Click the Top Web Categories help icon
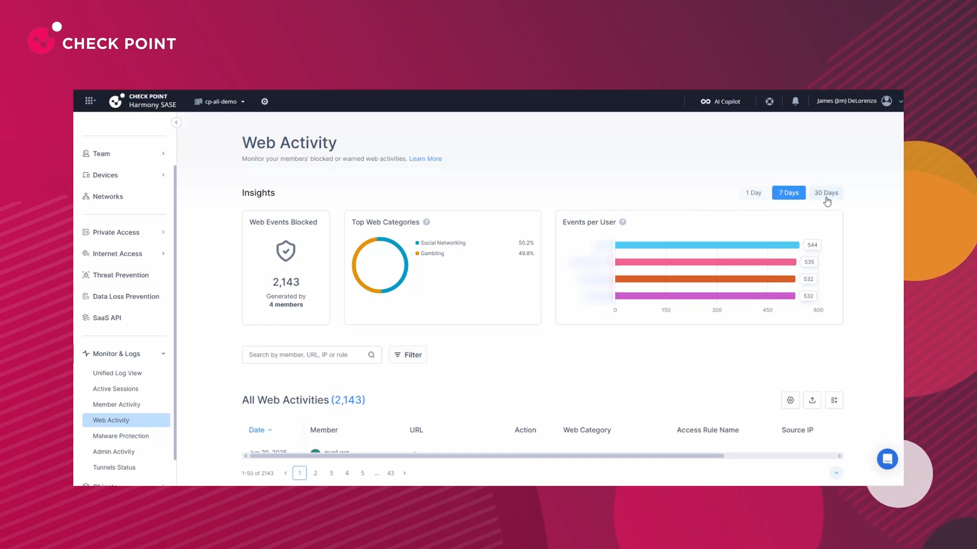Viewport: 977px width, 549px height. pyautogui.click(x=426, y=222)
